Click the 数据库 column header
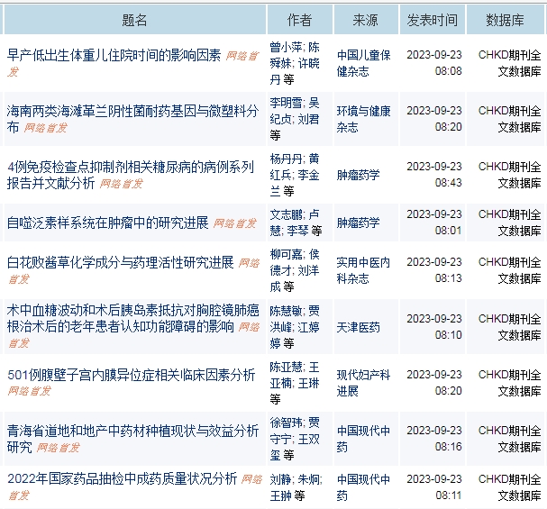 506,20
